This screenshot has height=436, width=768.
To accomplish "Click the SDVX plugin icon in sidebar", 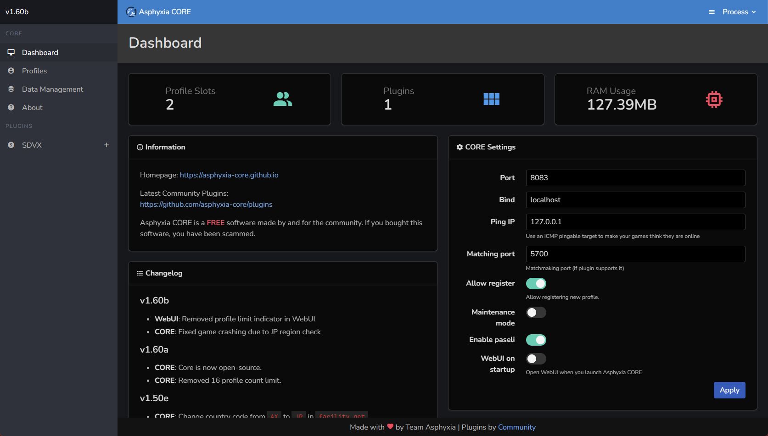I will point(11,145).
